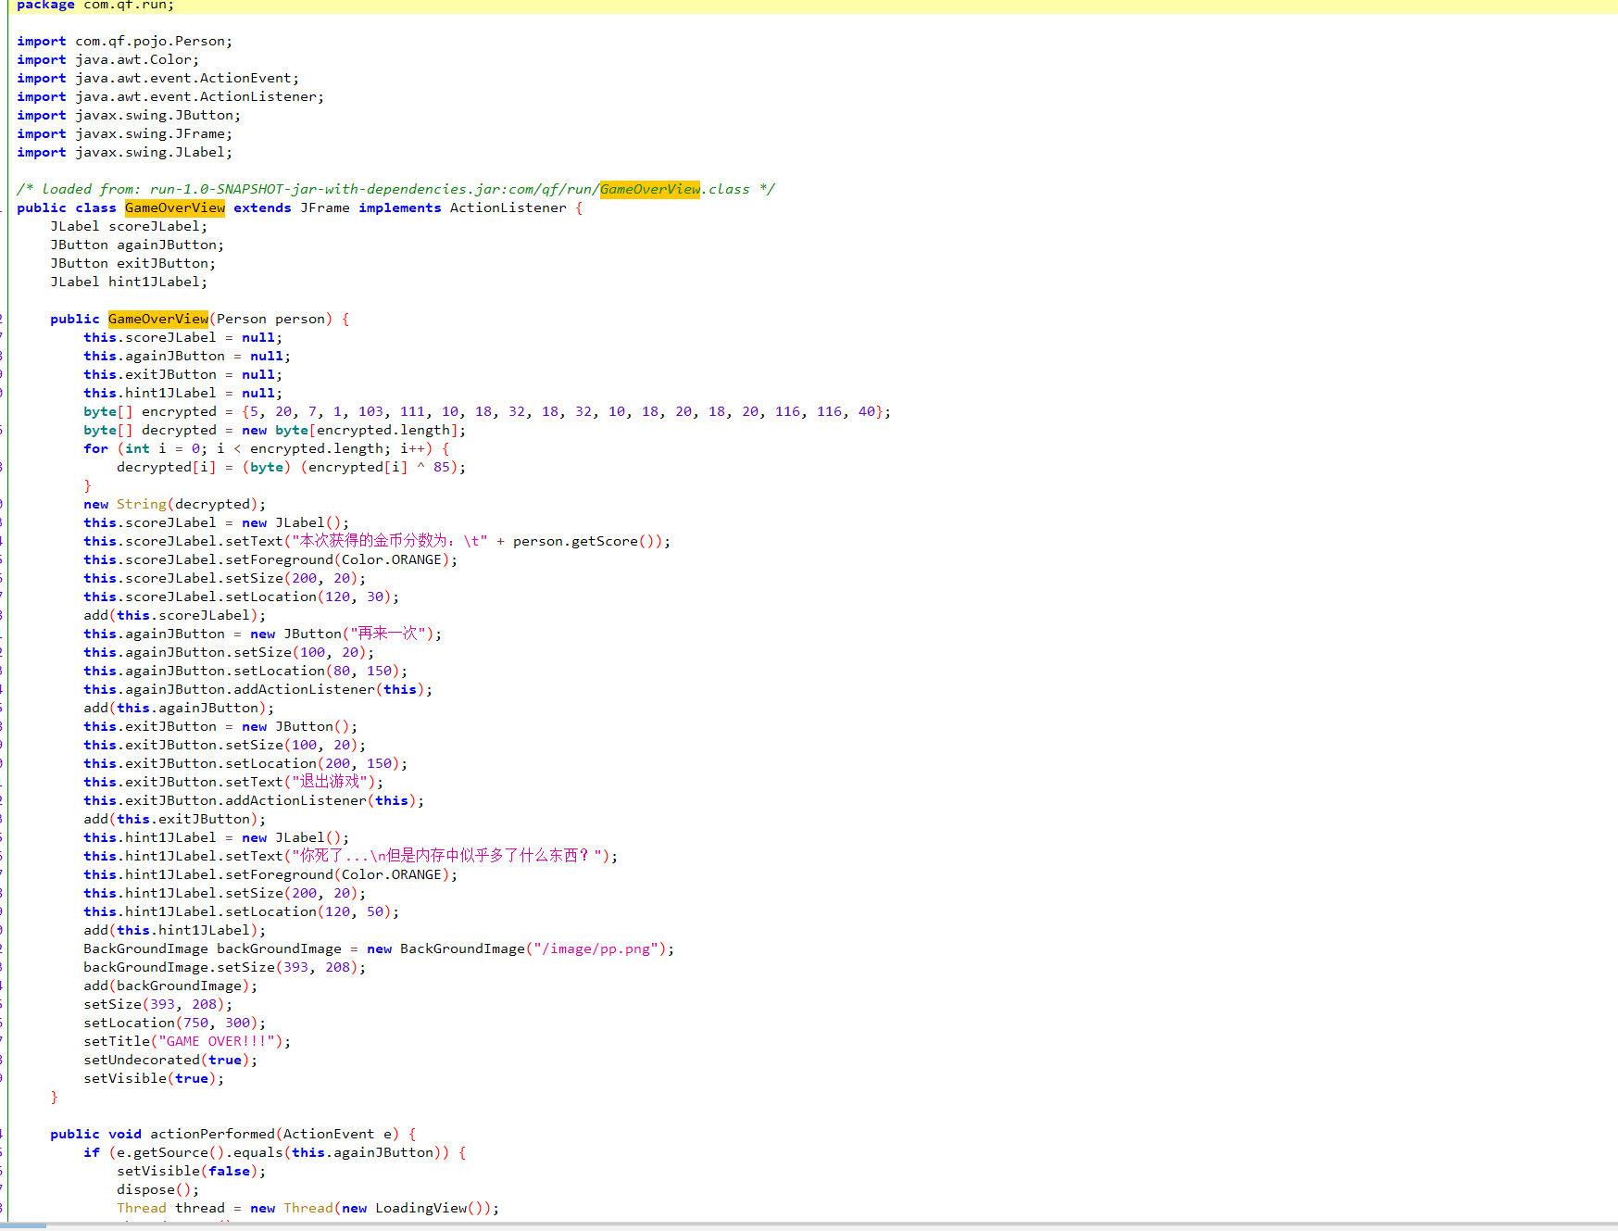Viewport: 1618px width, 1231px height.
Task: Click "new byte[encrypted.length]" expression
Action: point(350,430)
